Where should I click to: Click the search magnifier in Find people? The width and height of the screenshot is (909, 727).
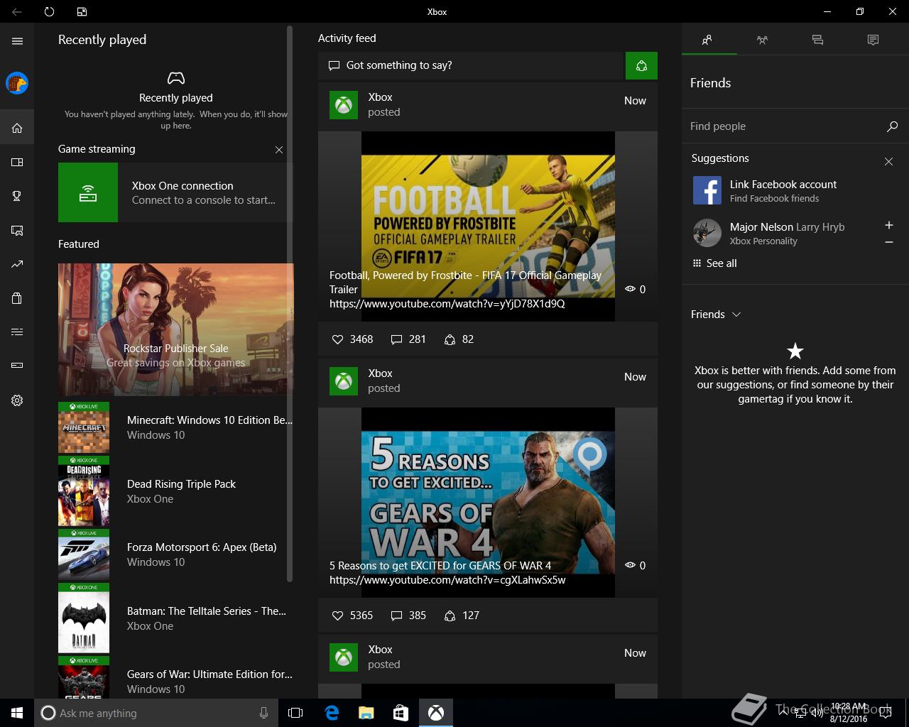tap(892, 126)
